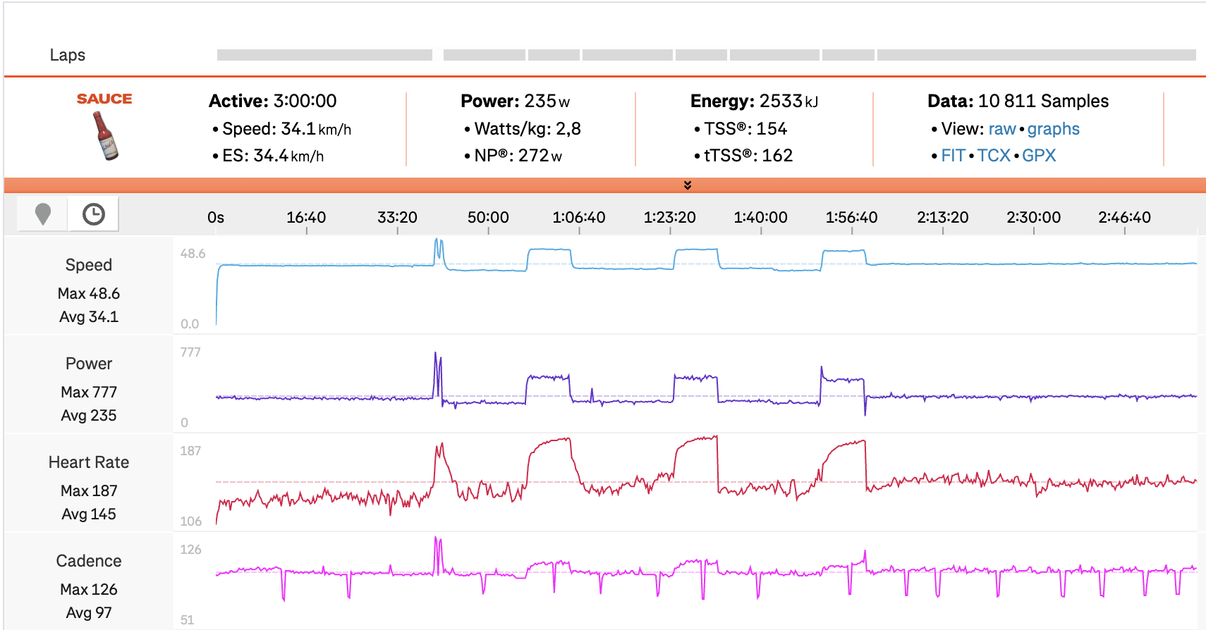The height and width of the screenshot is (630, 1206).
Task: Select the last, longest lap bar segment
Action: [1036, 55]
